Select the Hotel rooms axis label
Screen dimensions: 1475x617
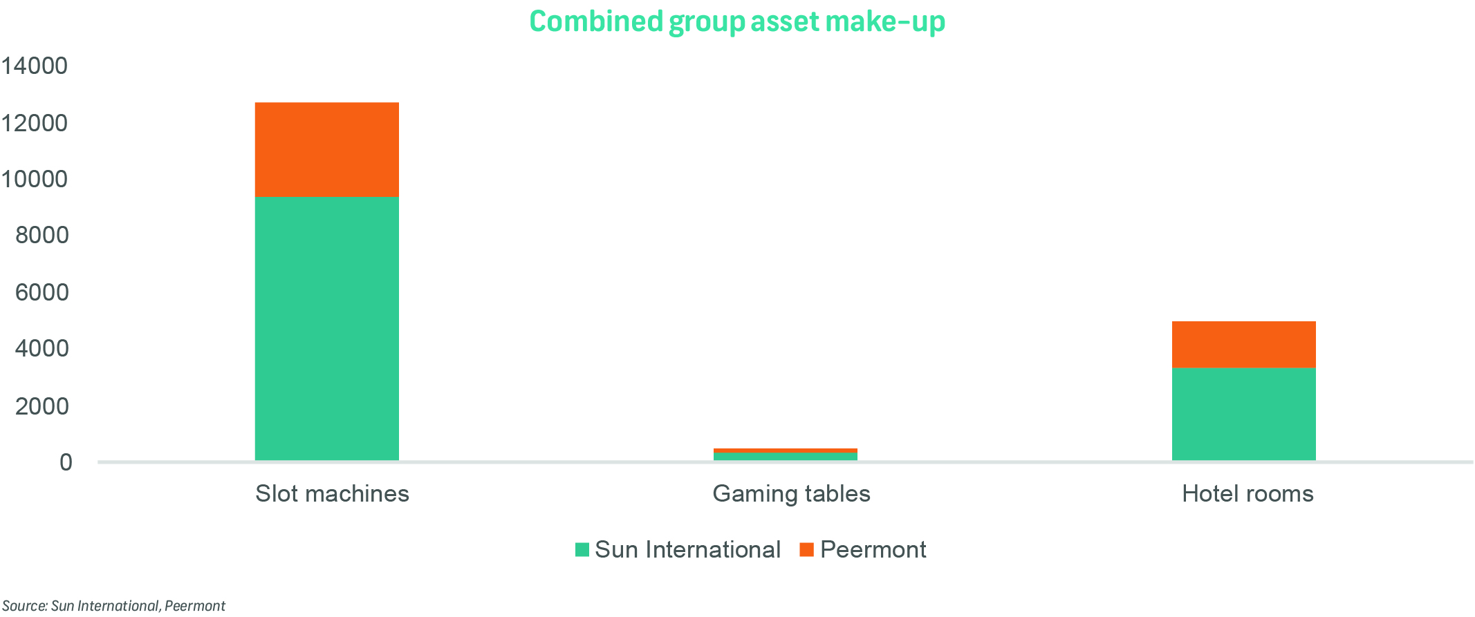pyautogui.click(x=1247, y=493)
